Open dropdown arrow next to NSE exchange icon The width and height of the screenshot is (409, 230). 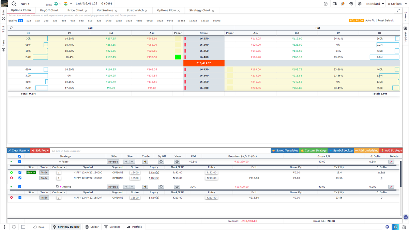[x=60, y=4]
